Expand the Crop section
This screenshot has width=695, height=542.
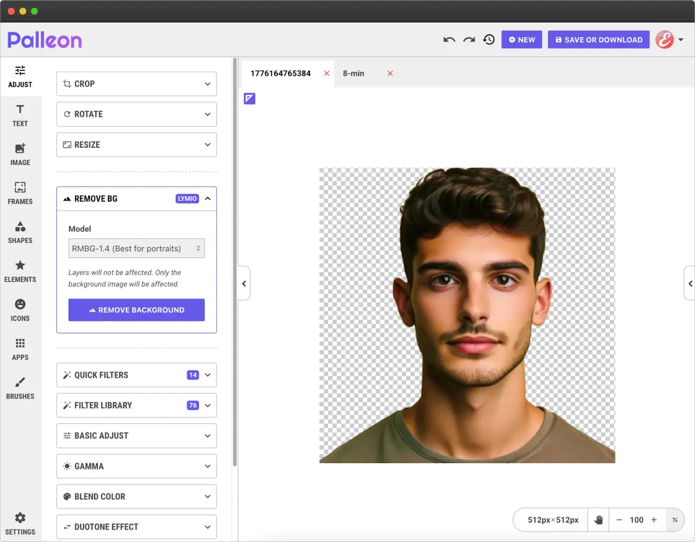pyautogui.click(x=136, y=84)
